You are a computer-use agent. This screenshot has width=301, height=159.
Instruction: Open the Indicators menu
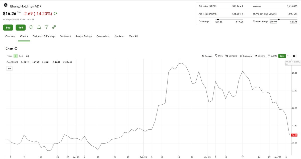[x=246, y=56]
